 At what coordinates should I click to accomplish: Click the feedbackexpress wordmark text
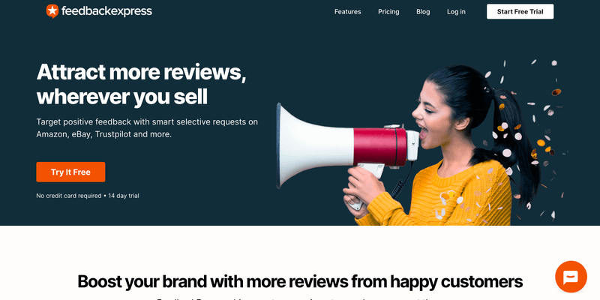[x=106, y=11]
